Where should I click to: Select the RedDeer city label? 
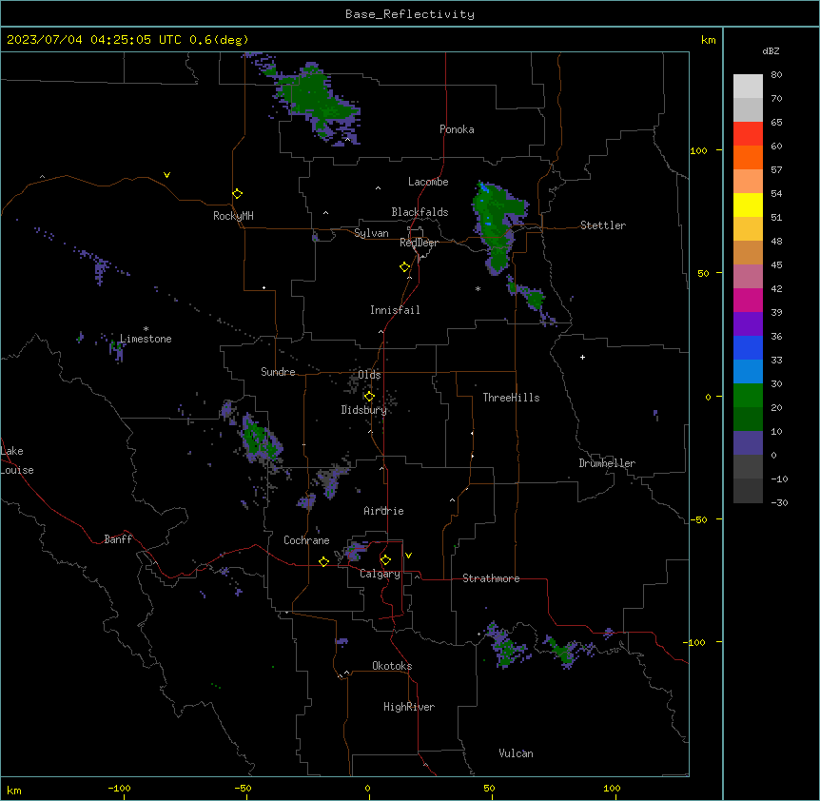click(x=419, y=243)
